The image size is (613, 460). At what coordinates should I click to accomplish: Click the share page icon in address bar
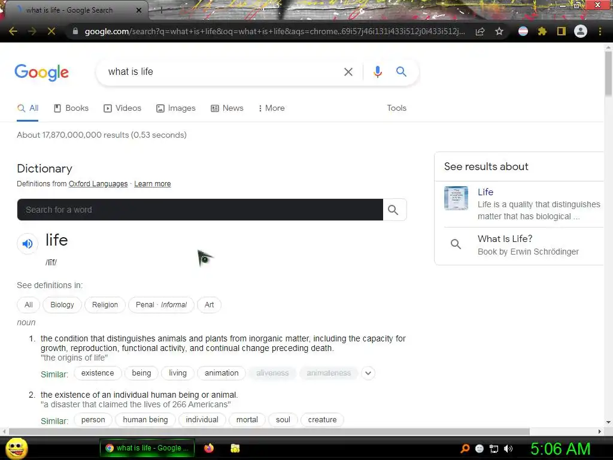(480, 31)
